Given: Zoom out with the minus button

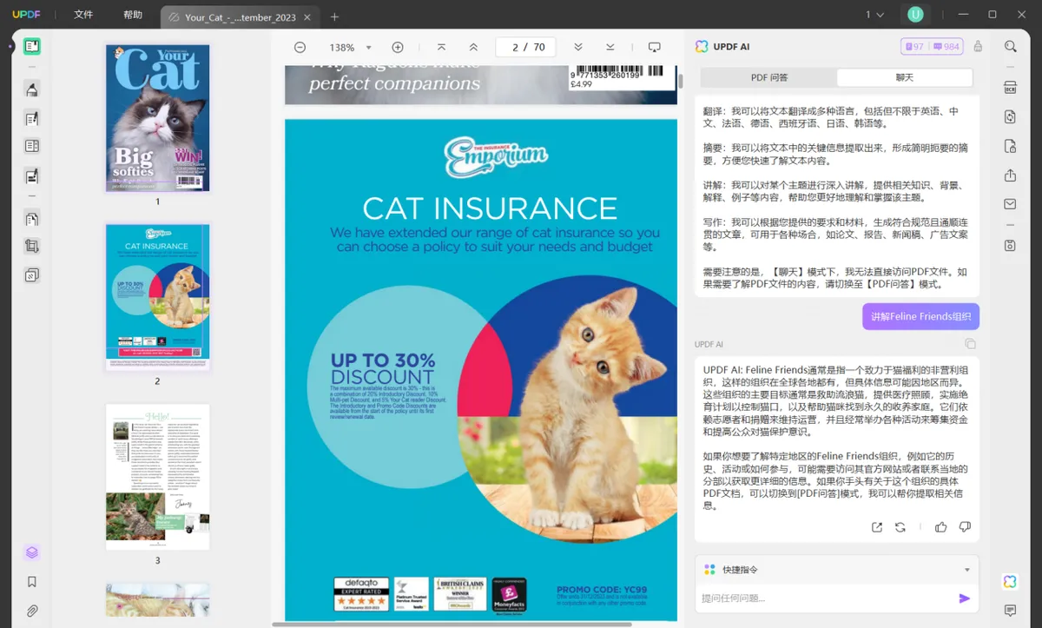Looking at the screenshot, I should click(x=300, y=47).
